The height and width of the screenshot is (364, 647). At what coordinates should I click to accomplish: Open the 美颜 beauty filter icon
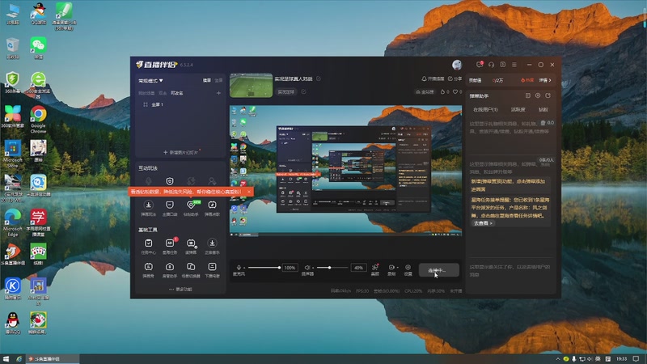[x=375, y=269]
